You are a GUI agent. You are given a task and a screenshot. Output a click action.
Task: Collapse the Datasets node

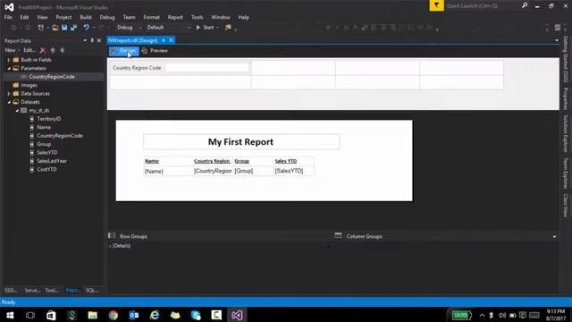[x=9, y=102]
